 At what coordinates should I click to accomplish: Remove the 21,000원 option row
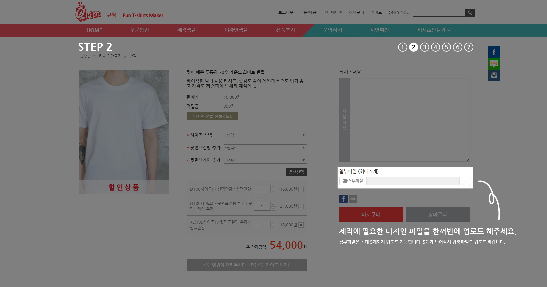(301, 206)
